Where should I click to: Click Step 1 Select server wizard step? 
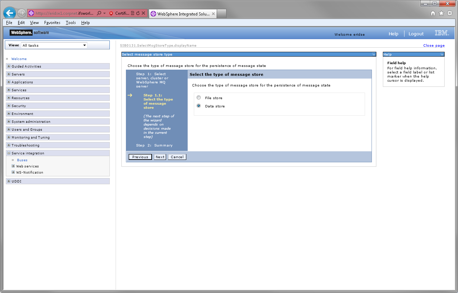point(152,80)
